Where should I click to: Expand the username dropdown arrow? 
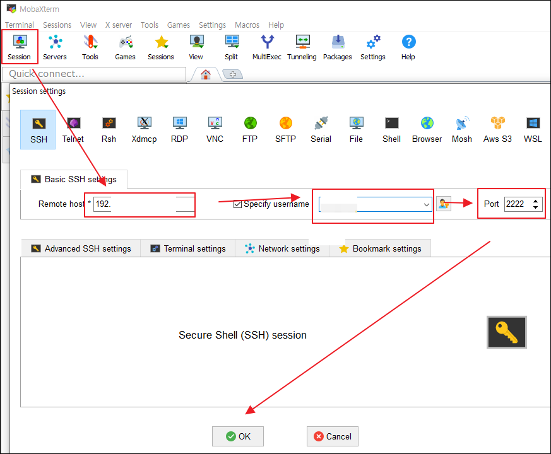pyautogui.click(x=426, y=204)
